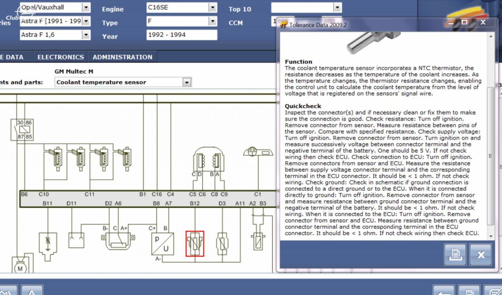
Task: Click pin label C11 on the ECU
Action: coord(89,194)
